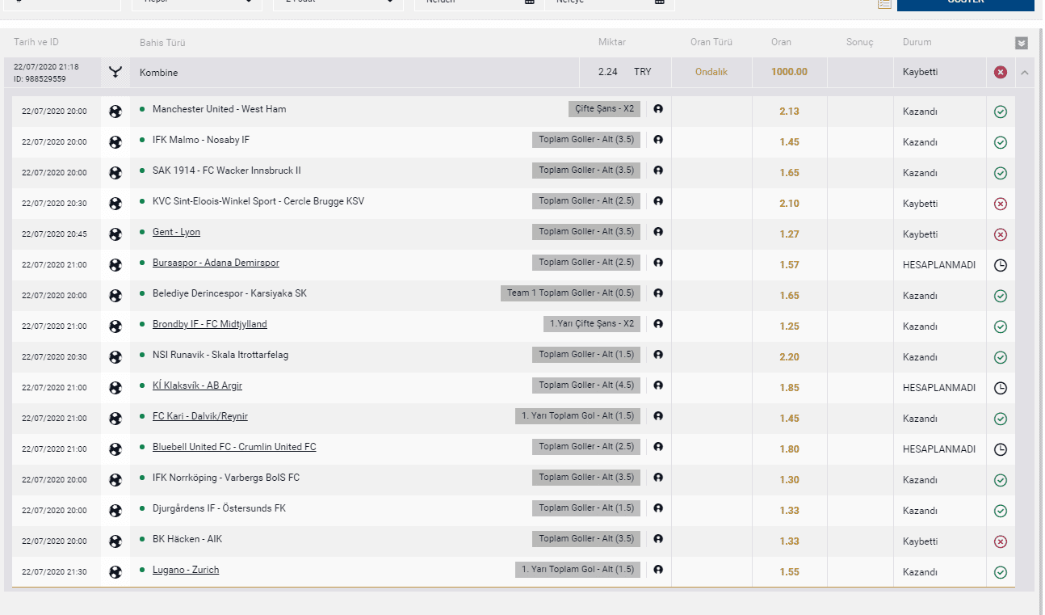The width and height of the screenshot is (1045, 615).
Task: Click info icon on Brondby IF row
Action: point(658,324)
